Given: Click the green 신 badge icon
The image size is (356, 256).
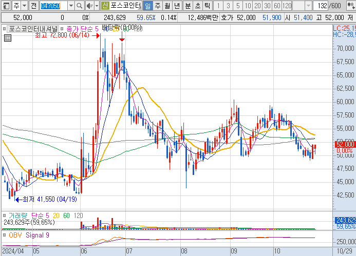Looking at the screenshot, I should click(x=105, y=6).
